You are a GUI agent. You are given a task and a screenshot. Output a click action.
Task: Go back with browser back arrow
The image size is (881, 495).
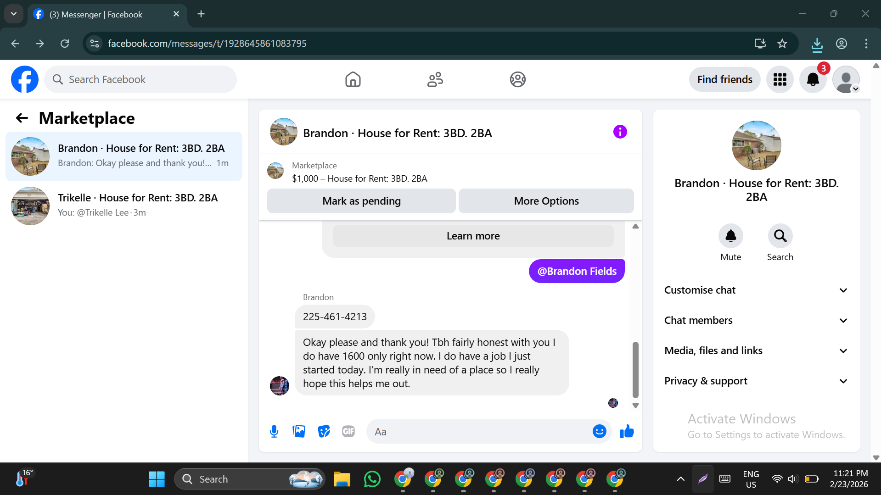pos(15,44)
